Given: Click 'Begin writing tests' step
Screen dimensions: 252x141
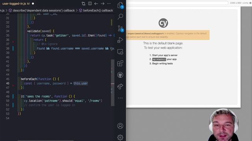Looking at the screenshot, I should click(x=162, y=63).
